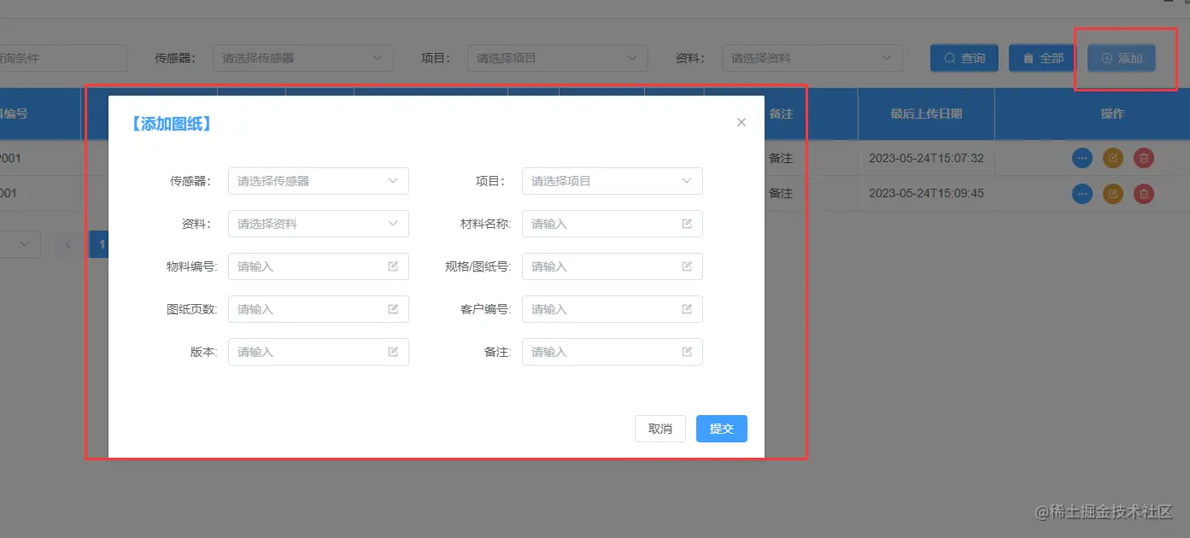Click the 物料编号 input field
The height and width of the screenshot is (538, 1190).
pos(319,266)
